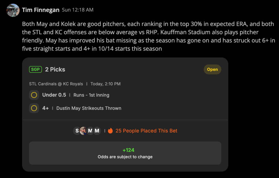This screenshot has width=279, height=178.
Task: Click the green SGP badge icon
Action: [x=35, y=69]
